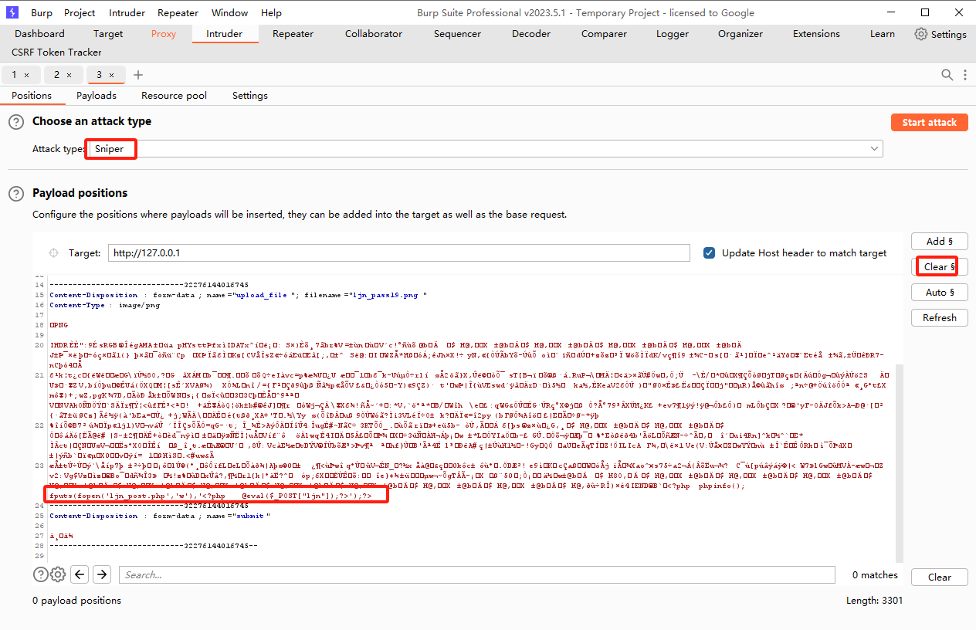
Task: Switch to the Target tab
Action: [108, 34]
